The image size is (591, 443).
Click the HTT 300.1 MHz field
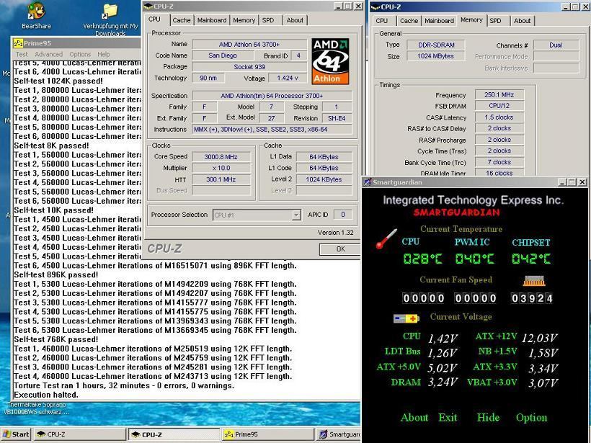click(x=221, y=179)
